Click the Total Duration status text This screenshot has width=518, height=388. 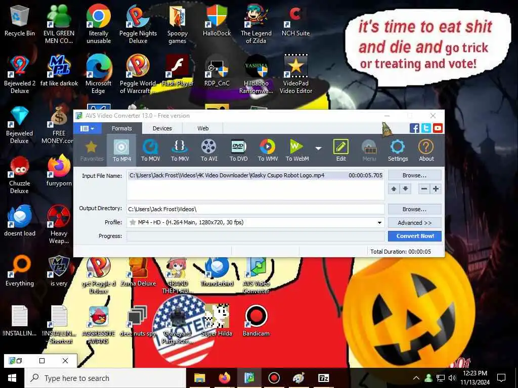tap(401, 252)
